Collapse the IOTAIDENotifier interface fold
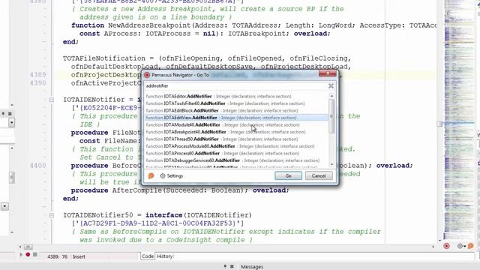Image resolution: width=480 pixels, height=270 pixels. [x=52, y=100]
